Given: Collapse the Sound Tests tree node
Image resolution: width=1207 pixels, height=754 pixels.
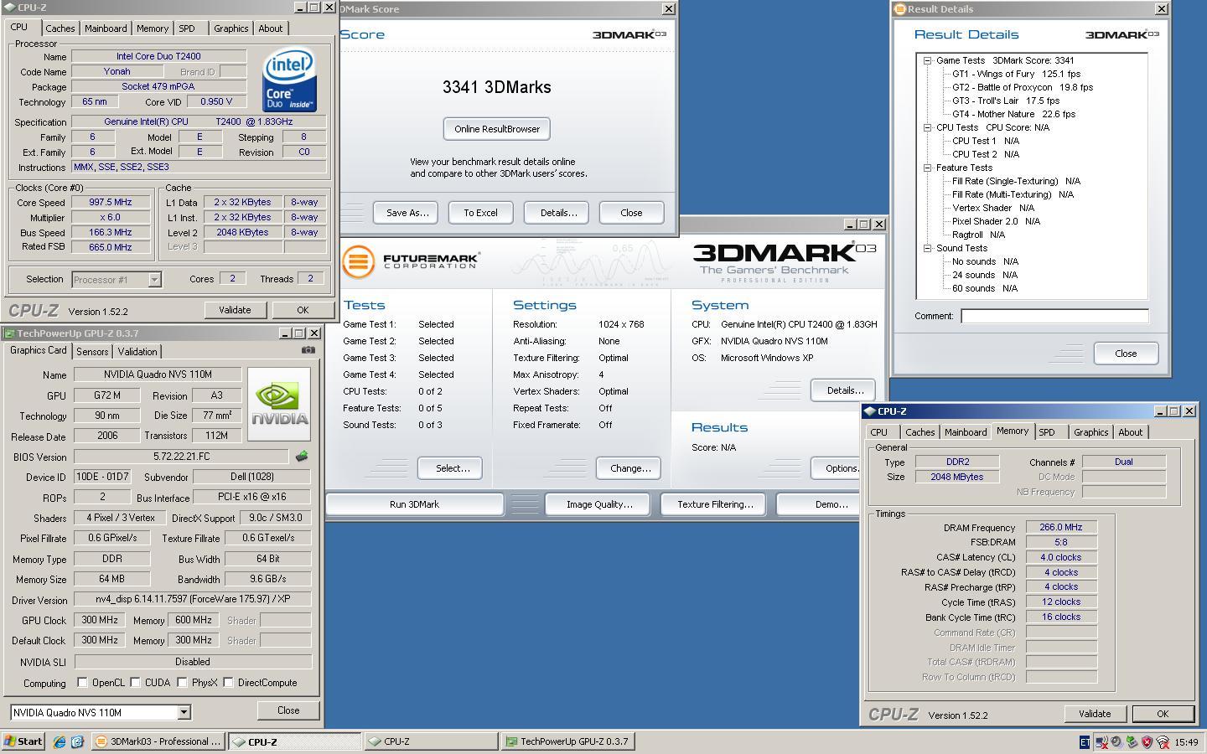Looking at the screenshot, I should coord(928,248).
